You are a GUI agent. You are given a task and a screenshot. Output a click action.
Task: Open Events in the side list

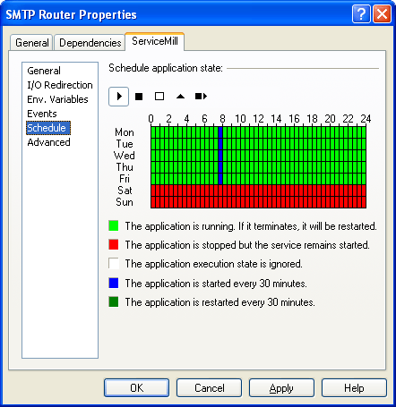[42, 114]
